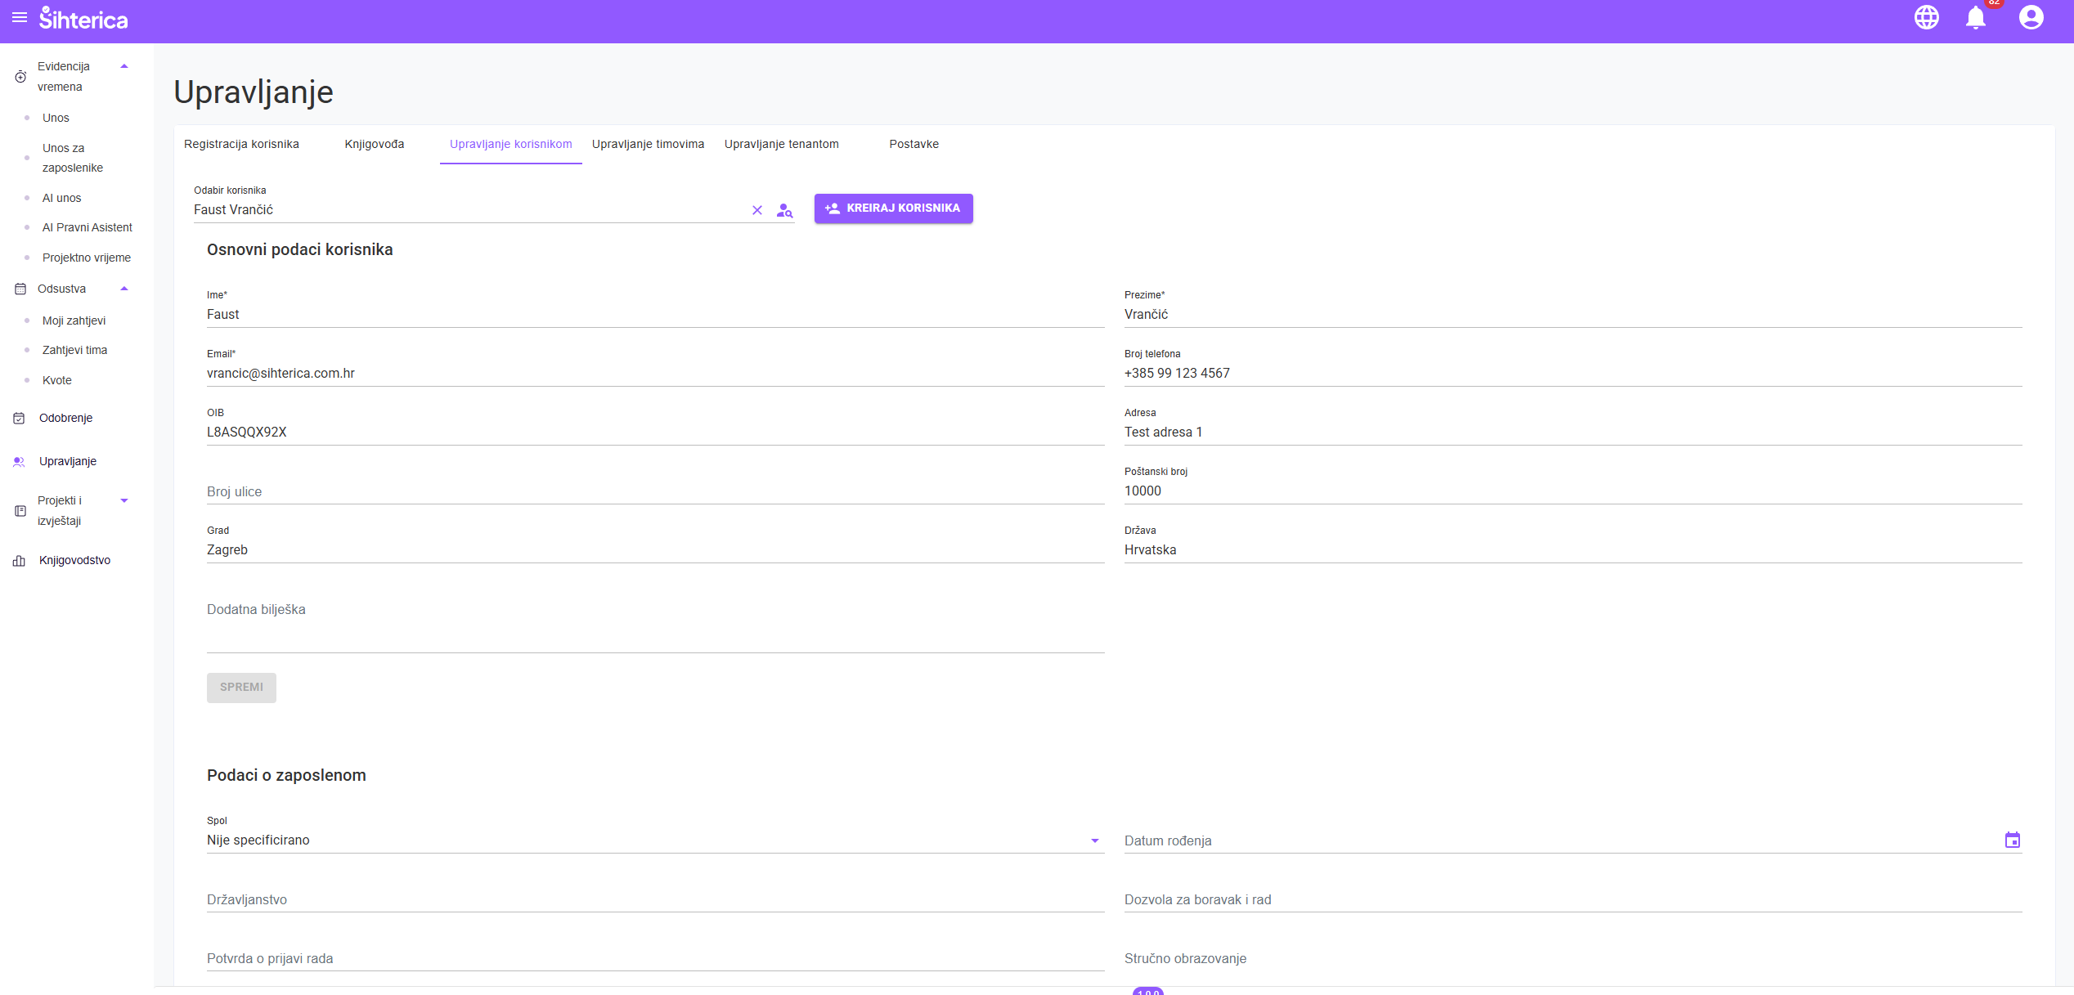Open the hamburger menu icon
This screenshot has width=2074, height=995.
[x=20, y=17]
